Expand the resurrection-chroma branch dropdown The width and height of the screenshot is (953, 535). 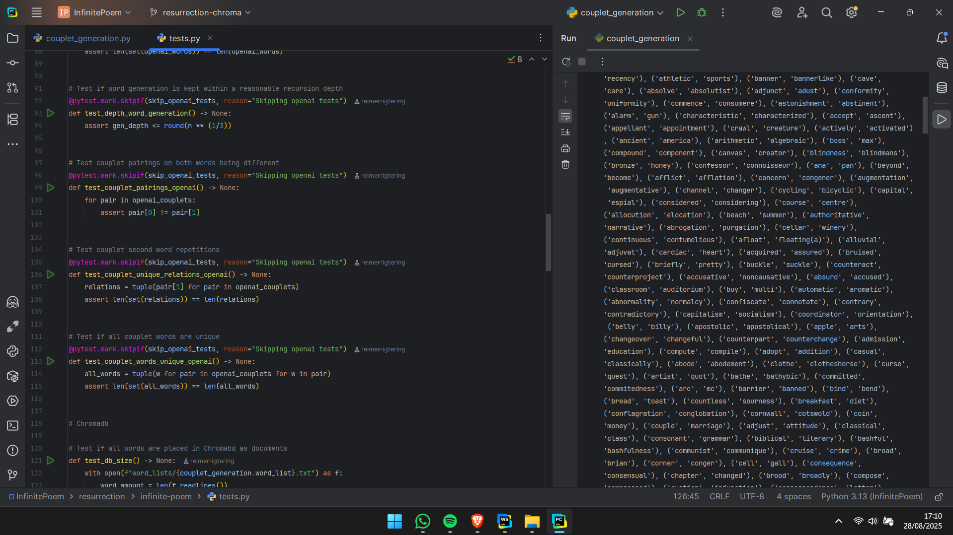(200, 12)
